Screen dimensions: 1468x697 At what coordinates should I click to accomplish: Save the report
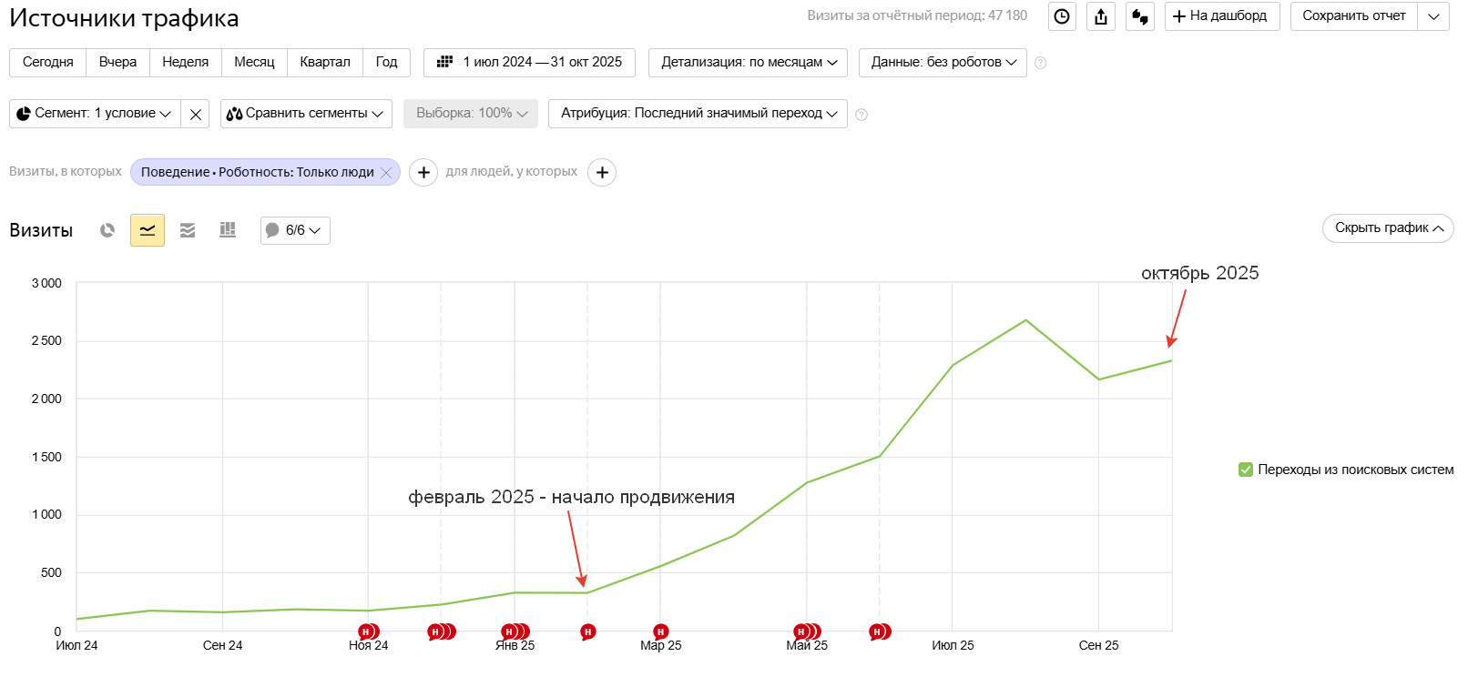point(1353,16)
